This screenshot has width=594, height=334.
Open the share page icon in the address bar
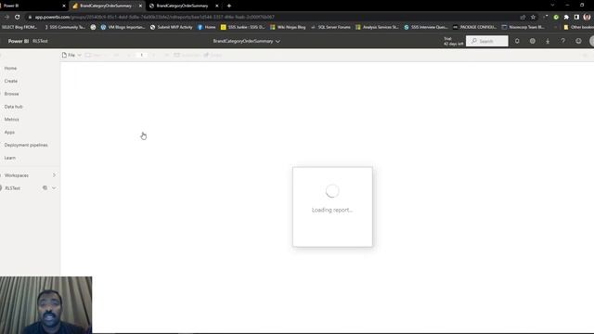523,17
